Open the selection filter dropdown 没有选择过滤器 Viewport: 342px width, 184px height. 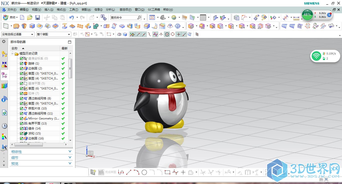coord(18,34)
